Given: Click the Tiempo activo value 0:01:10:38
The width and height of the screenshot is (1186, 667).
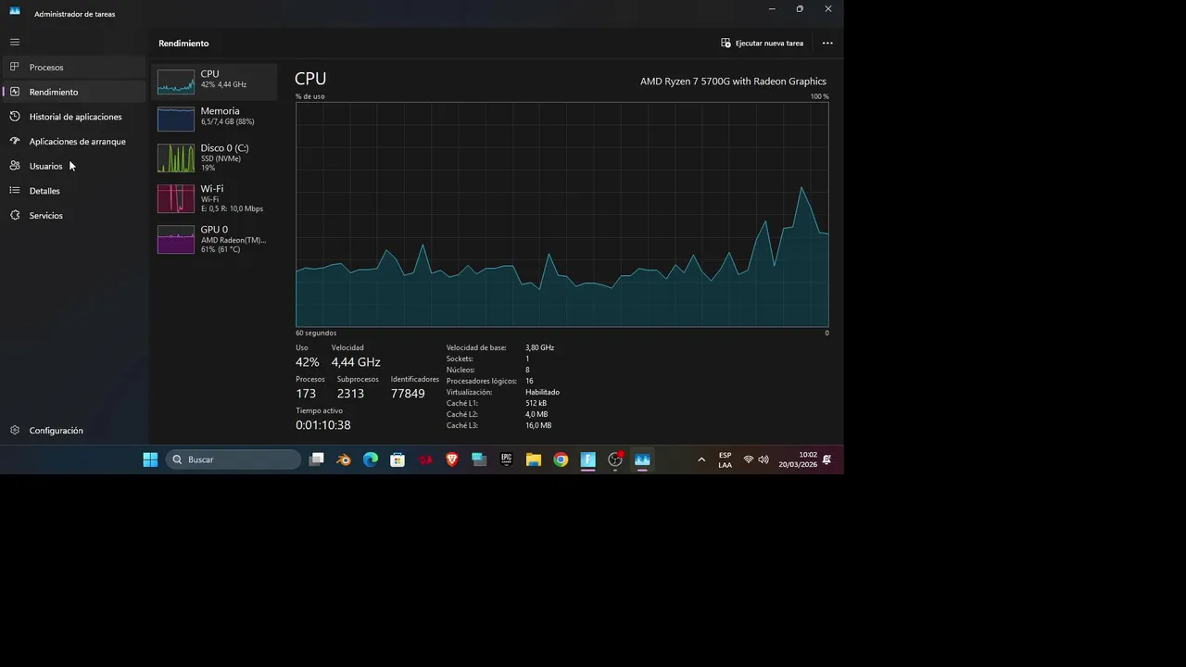Looking at the screenshot, I should 322,425.
